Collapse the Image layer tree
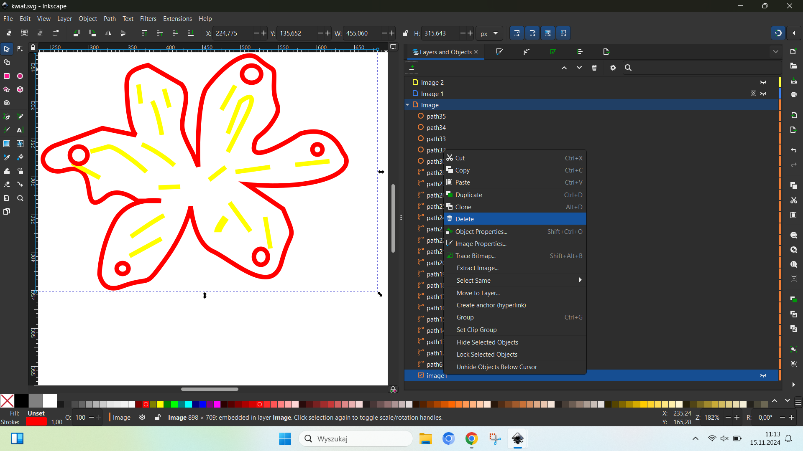Image resolution: width=803 pixels, height=451 pixels. (x=407, y=105)
